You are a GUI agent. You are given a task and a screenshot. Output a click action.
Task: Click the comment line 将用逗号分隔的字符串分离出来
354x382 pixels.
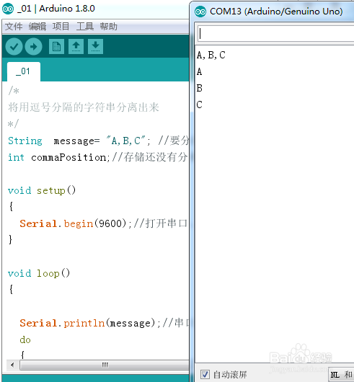tap(84, 107)
